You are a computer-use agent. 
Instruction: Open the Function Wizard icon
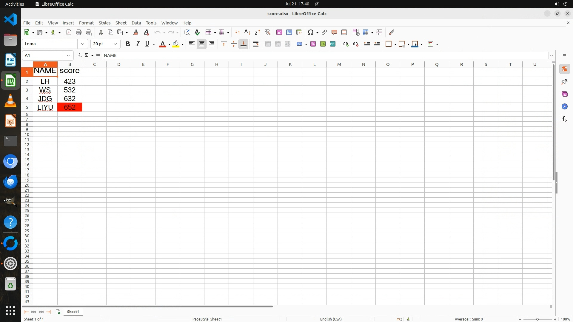[80, 55]
